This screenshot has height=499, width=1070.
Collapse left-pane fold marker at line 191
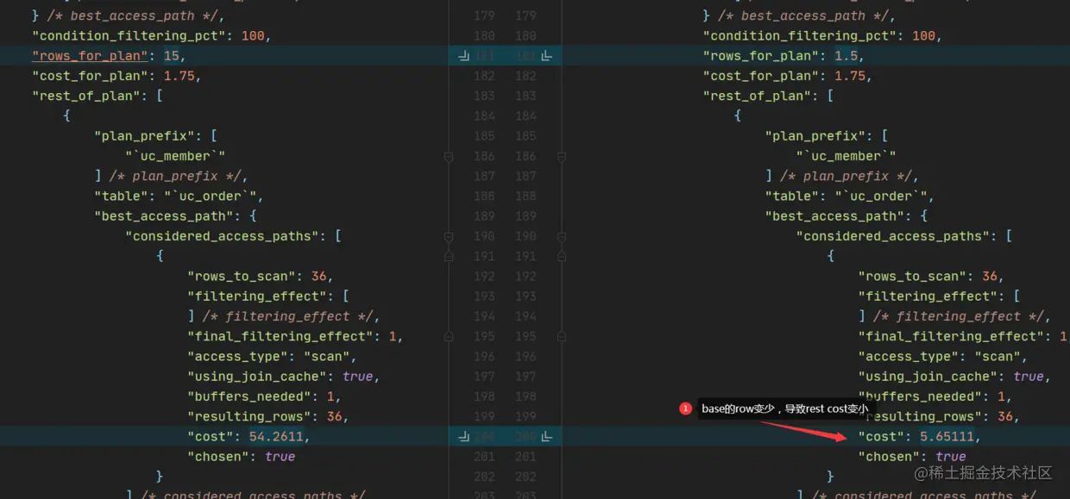(x=449, y=256)
